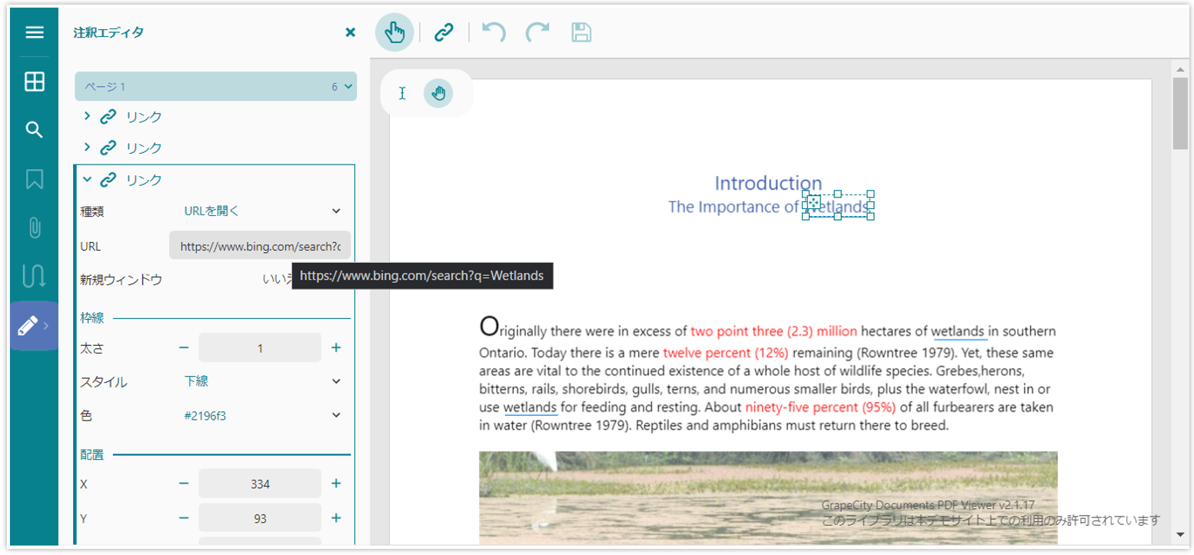Open the search panel magnifier icon

(x=34, y=129)
